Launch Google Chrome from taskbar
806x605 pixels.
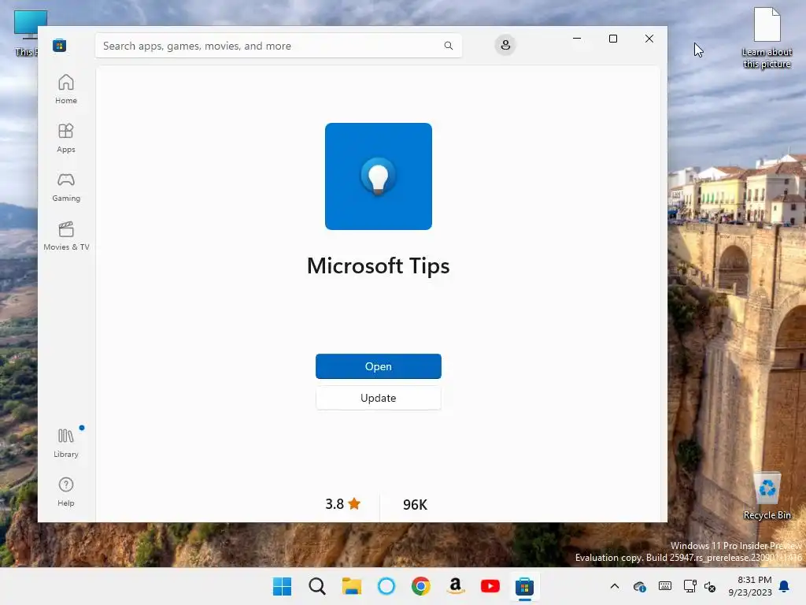pos(421,586)
